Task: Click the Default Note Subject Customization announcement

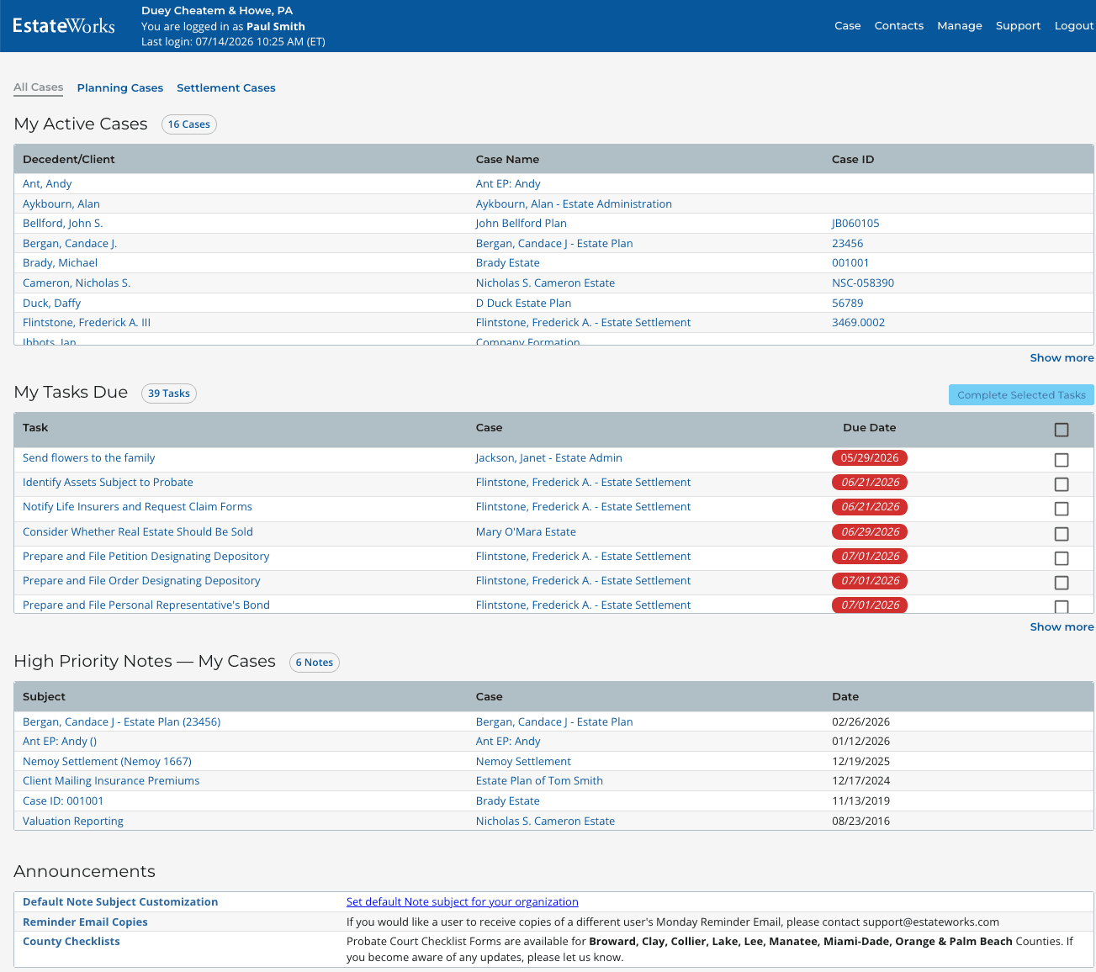Action: [120, 901]
